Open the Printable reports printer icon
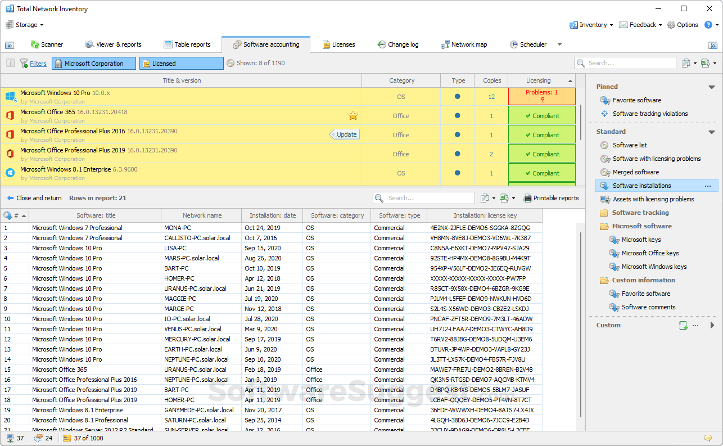 pos(528,198)
